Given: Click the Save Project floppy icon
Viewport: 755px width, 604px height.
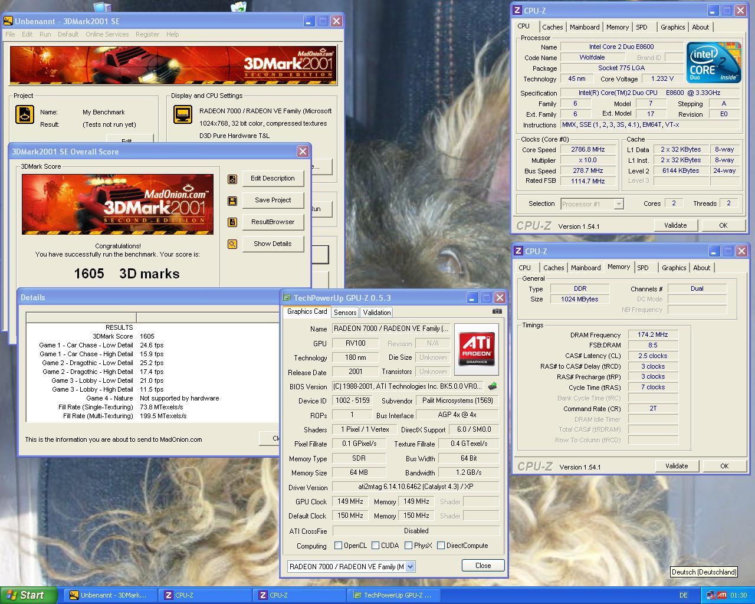Looking at the screenshot, I should (232, 201).
